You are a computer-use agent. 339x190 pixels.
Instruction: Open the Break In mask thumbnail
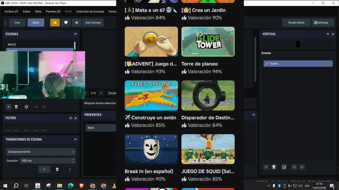(x=151, y=149)
